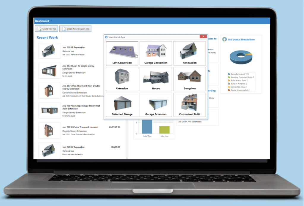The image size is (304, 206).
Task: Select the Garage Conversion job type
Action: tap(156, 53)
